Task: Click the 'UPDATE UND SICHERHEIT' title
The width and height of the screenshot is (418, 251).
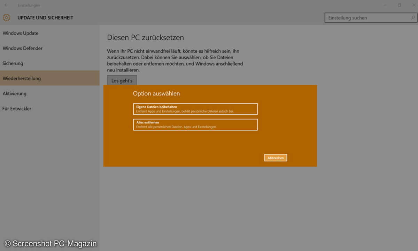Action: click(45, 18)
